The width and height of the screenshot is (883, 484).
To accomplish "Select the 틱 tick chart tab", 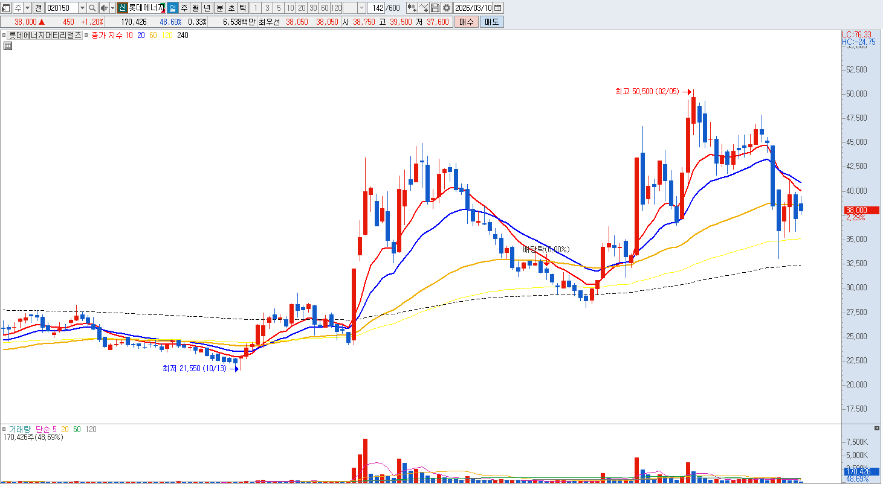I will click(x=242, y=8).
